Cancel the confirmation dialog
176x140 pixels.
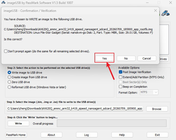point(147,58)
